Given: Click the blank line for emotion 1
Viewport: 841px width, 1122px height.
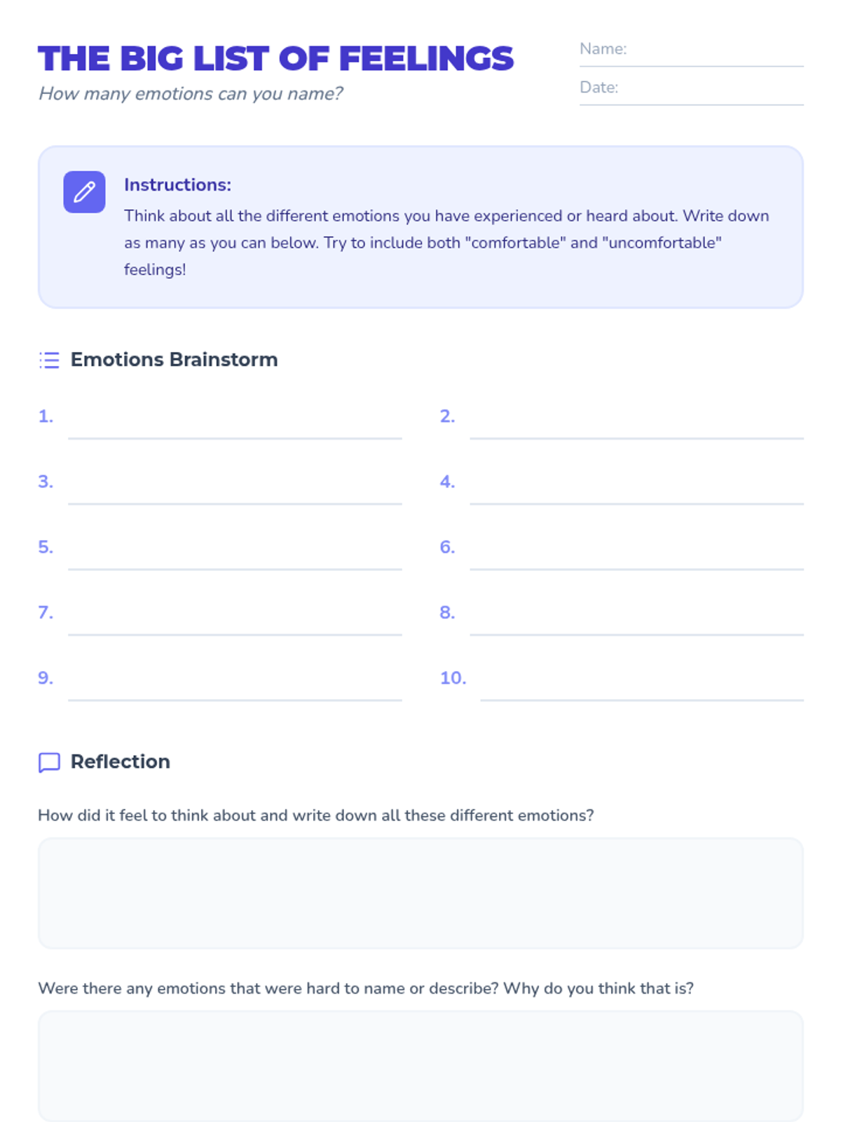Looking at the screenshot, I should (x=235, y=423).
